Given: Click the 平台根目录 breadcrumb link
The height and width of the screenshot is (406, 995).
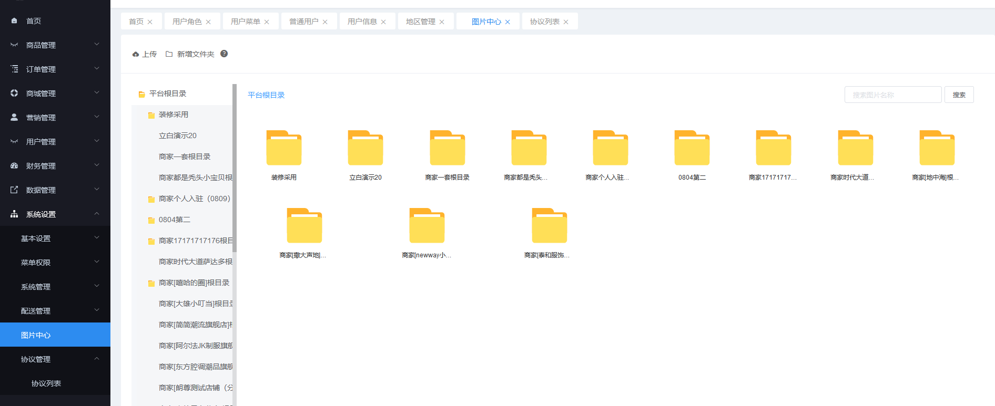Looking at the screenshot, I should click(266, 95).
